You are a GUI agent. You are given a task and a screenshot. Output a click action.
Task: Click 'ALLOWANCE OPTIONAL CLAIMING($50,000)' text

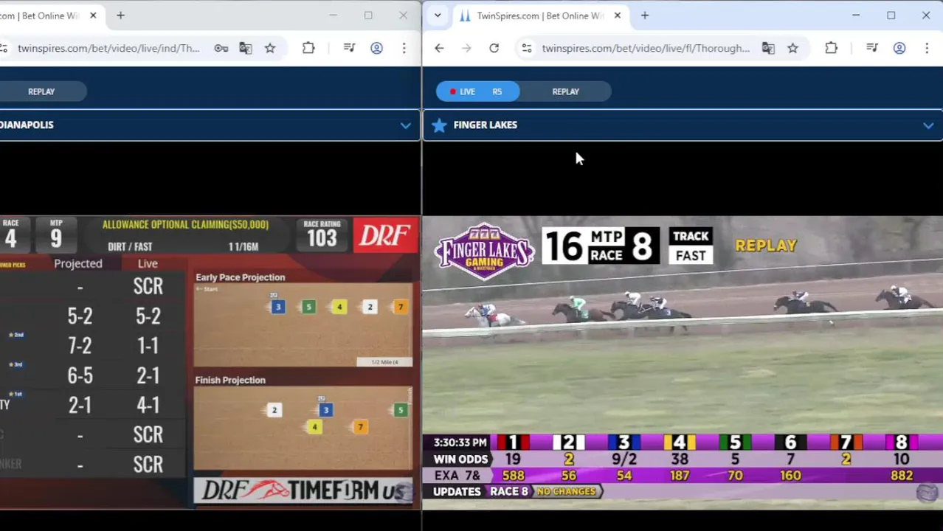pyautogui.click(x=185, y=225)
